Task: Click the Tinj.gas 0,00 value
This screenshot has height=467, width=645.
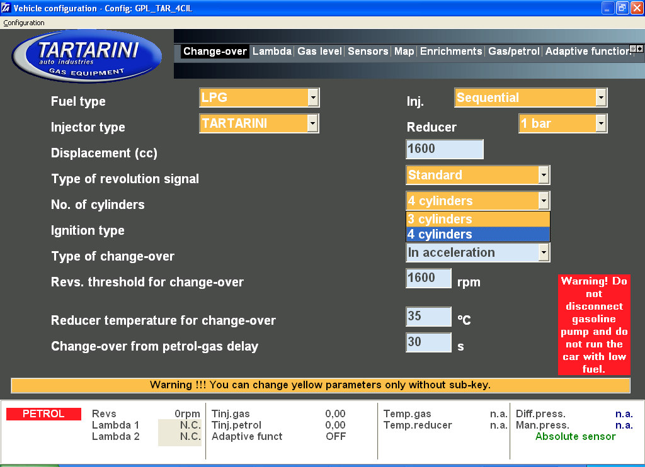Action: click(335, 414)
